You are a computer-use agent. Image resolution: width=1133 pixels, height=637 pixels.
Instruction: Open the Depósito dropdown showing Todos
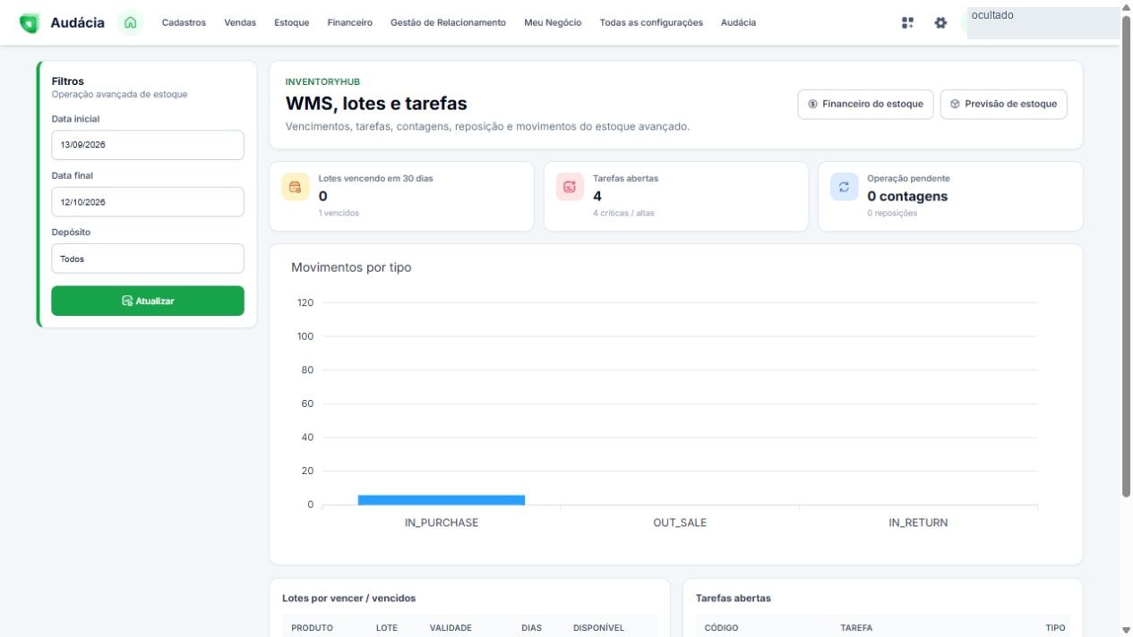tap(148, 259)
